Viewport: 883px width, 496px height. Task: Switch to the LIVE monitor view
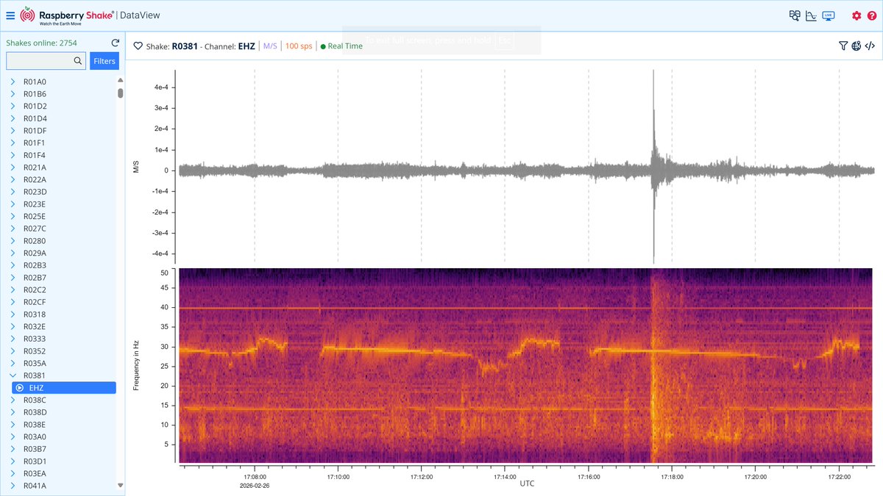pos(829,15)
